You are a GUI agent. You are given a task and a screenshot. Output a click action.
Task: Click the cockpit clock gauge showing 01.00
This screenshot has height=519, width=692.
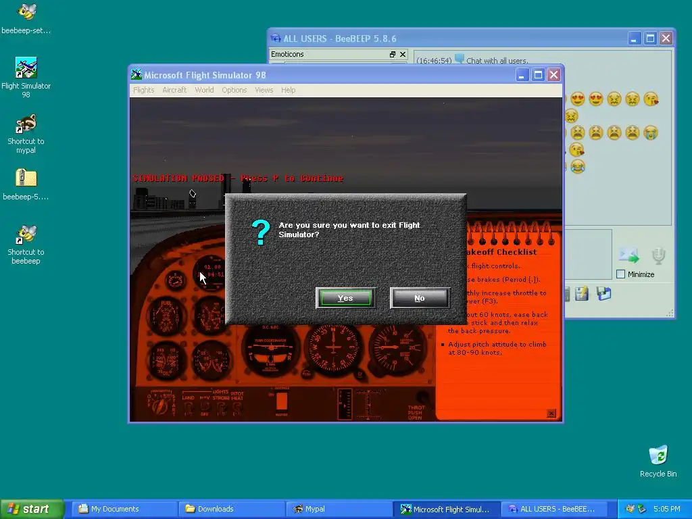pos(212,273)
